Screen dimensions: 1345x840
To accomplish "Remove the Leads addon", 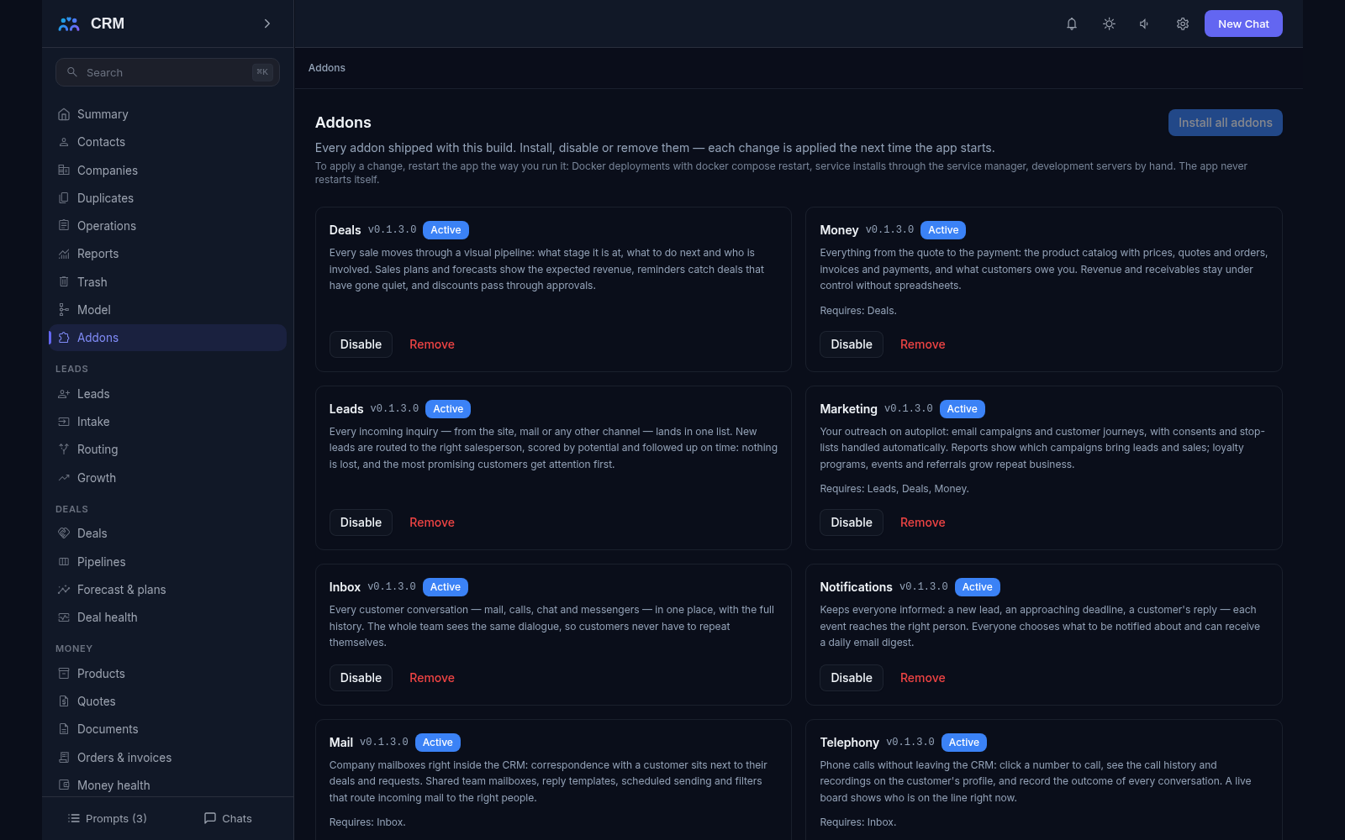I will click(x=432, y=522).
